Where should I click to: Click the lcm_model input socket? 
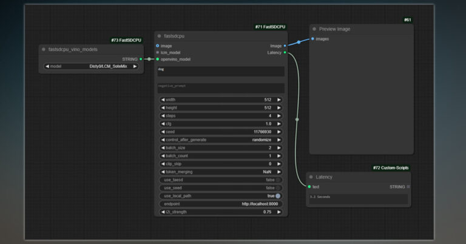point(158,52)
